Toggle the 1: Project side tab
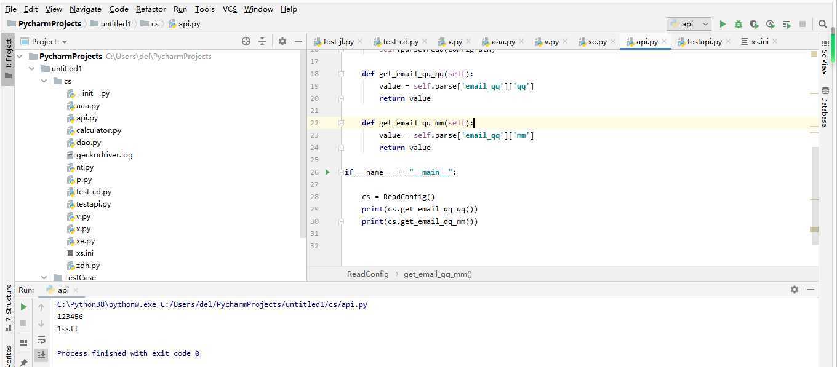Viewport: 837px width, 367px height. click(x=9, y=58)
